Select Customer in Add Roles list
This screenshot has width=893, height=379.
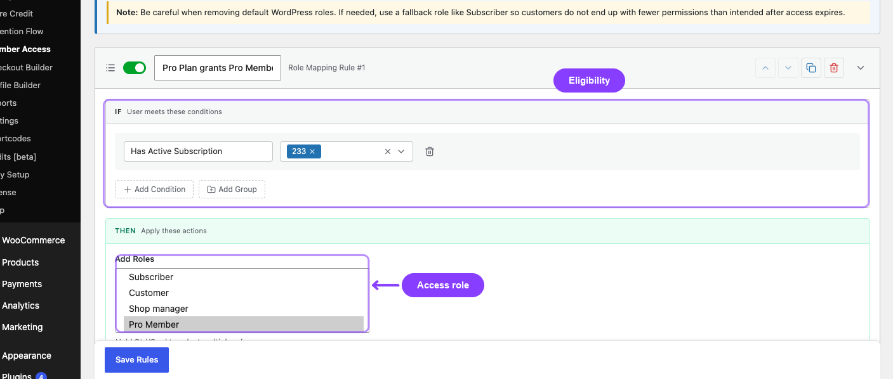coord(243,293)
